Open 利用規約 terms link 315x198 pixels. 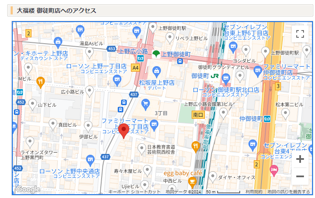click(x=254, y=192)
